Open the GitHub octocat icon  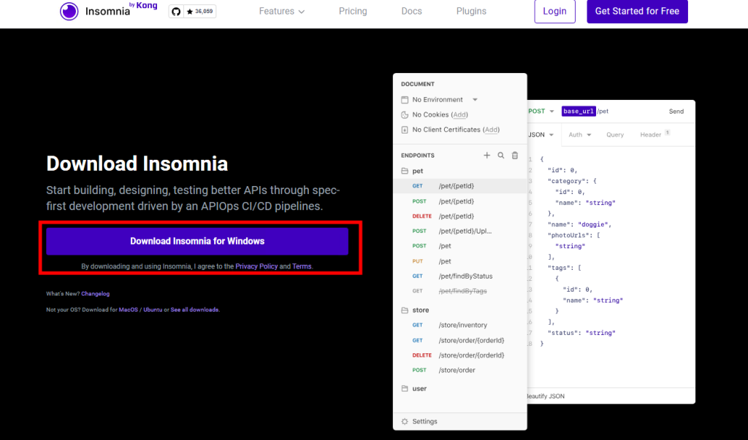pyautogui.click(x=176, y=12)
